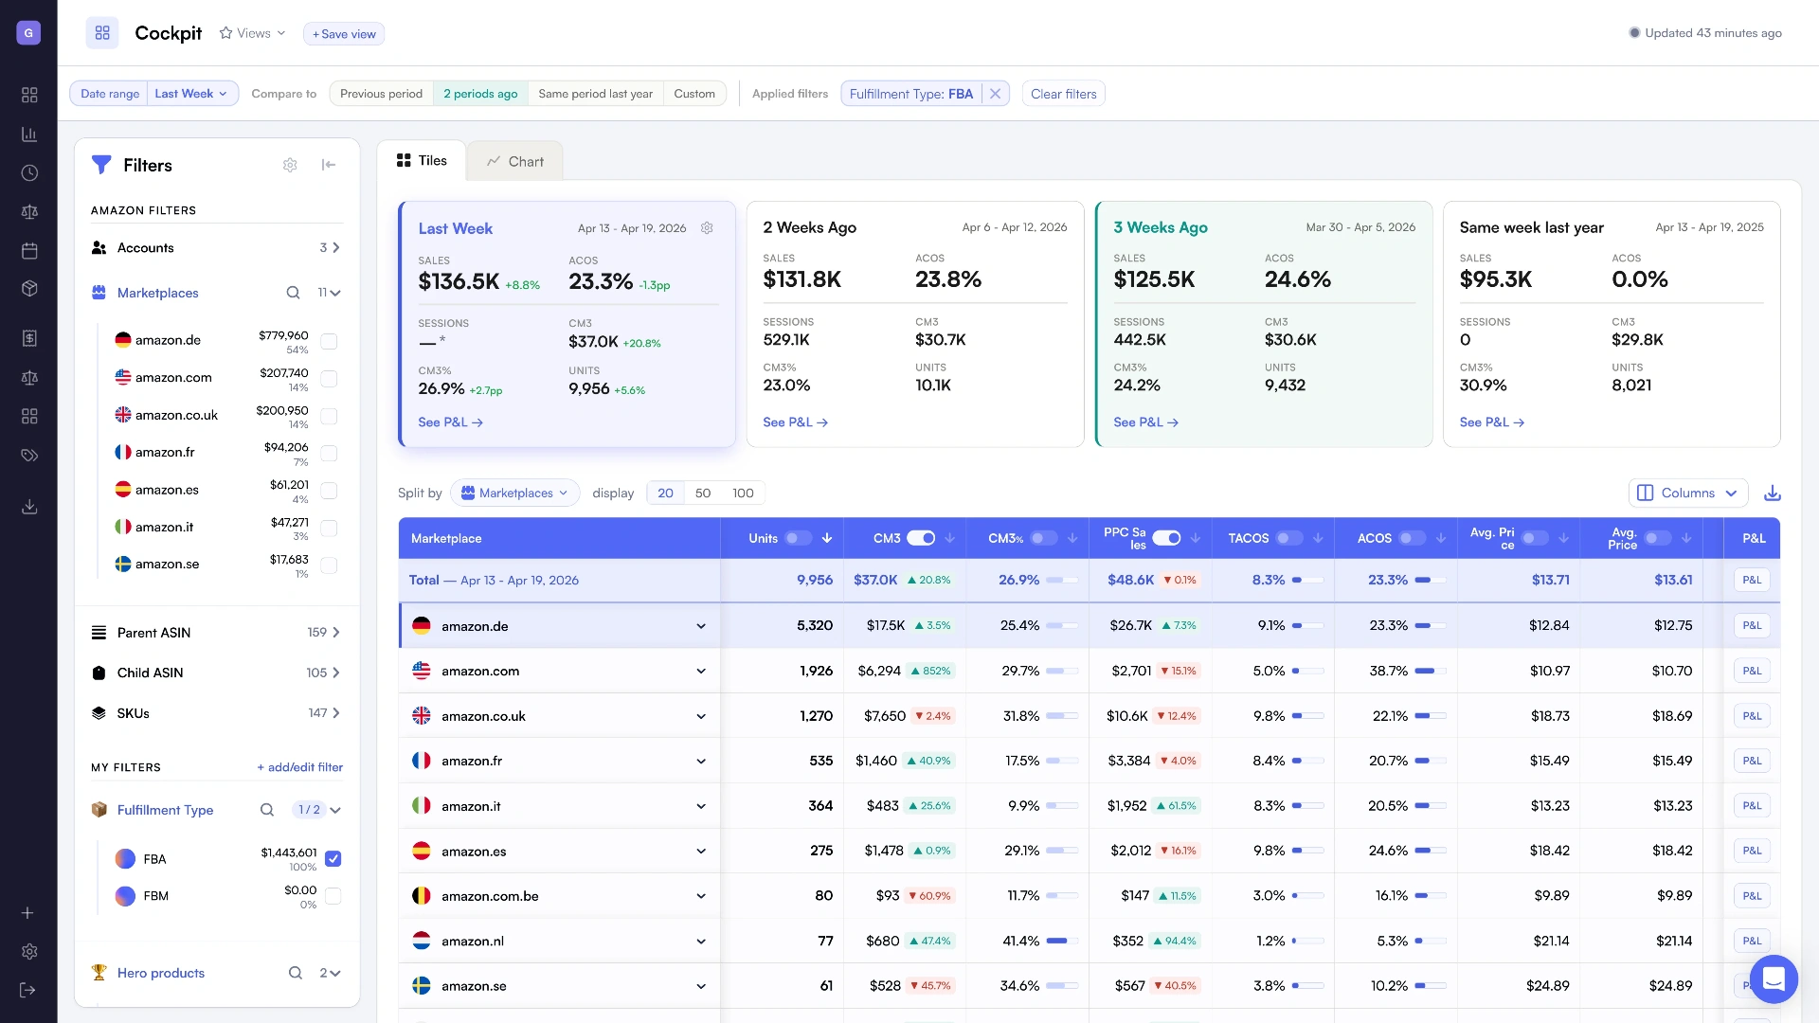1819x1023 pixels.
Task: Click the Cockpit grid icon beside title
Action: pos(102,33)
